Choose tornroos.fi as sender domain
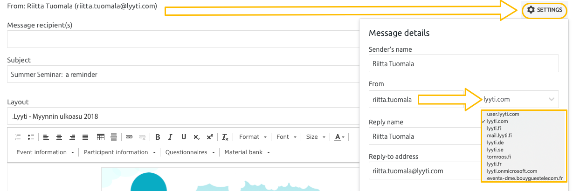Viewport: 573px width, 191px height. point(499,157)
